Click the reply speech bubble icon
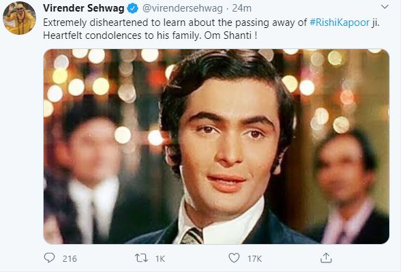 [49, 258]
